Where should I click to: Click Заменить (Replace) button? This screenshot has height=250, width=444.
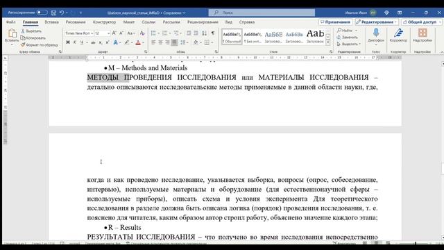point(348,37)
